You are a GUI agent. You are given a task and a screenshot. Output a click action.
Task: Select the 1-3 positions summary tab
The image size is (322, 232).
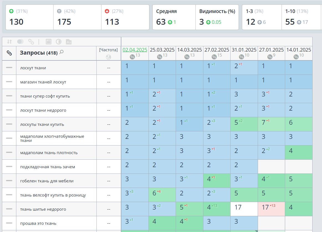[262, 17]
